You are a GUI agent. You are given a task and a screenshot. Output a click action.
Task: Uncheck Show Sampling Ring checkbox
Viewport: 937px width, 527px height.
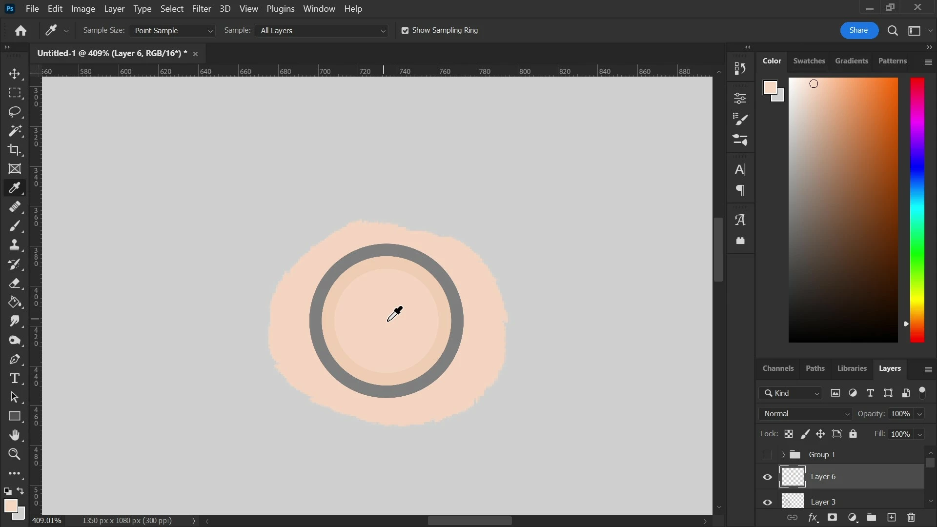point(405,31)
